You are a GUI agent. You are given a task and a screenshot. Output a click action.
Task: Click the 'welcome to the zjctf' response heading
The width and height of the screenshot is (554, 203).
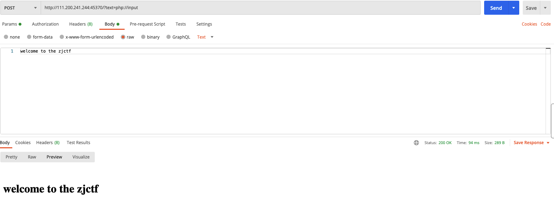click(51, 189)
